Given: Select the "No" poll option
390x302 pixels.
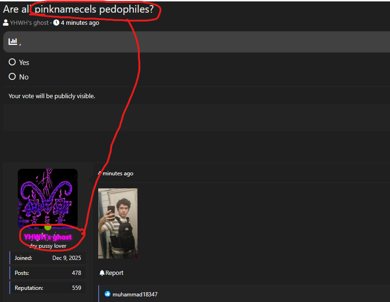Looking at the screenshot, I should coord(12,77).
